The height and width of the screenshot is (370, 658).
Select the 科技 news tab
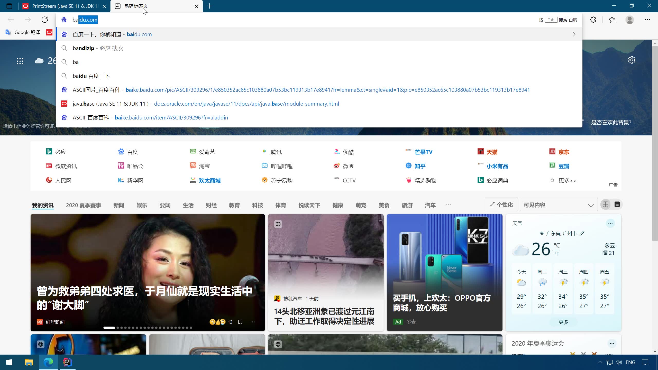258,205
